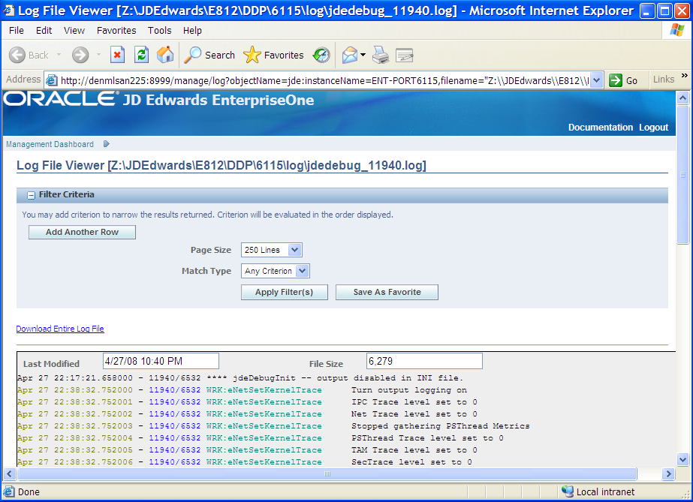Click the Logout link
The image size is (693, 502).
653,127
